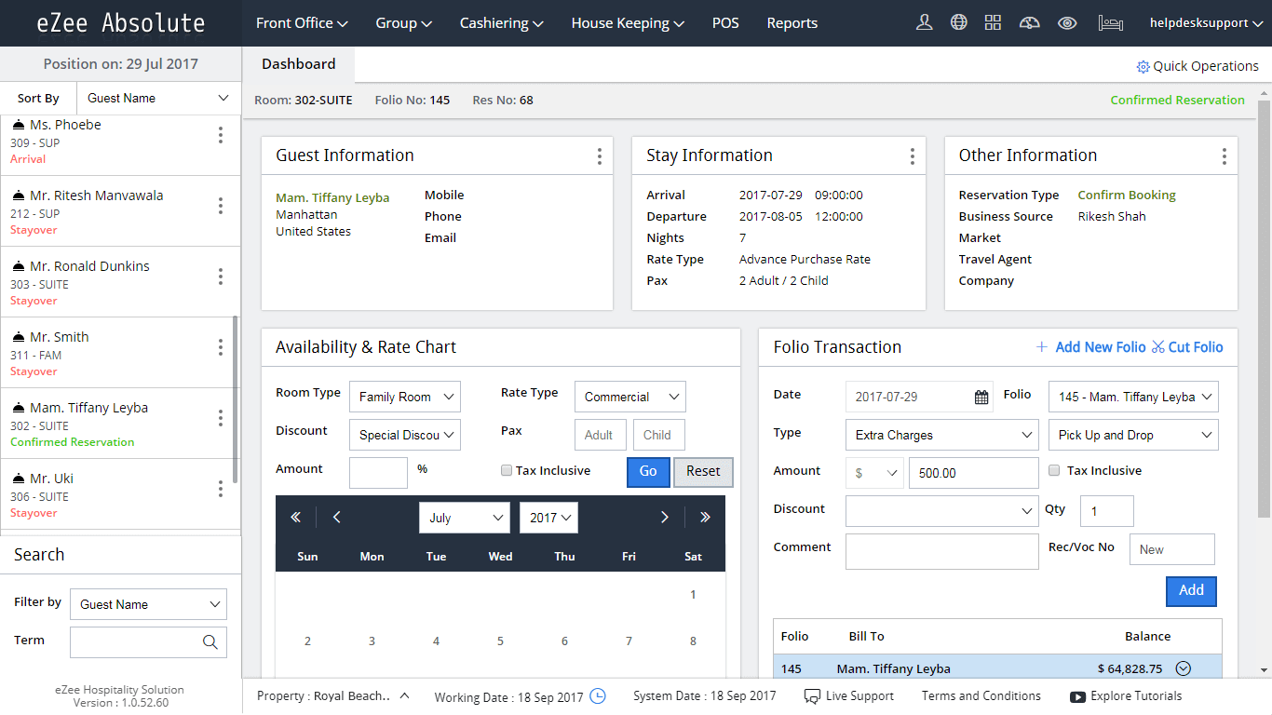Enable the Tax Inclusive checkbox in Folio Transaction

[1053, 470]
